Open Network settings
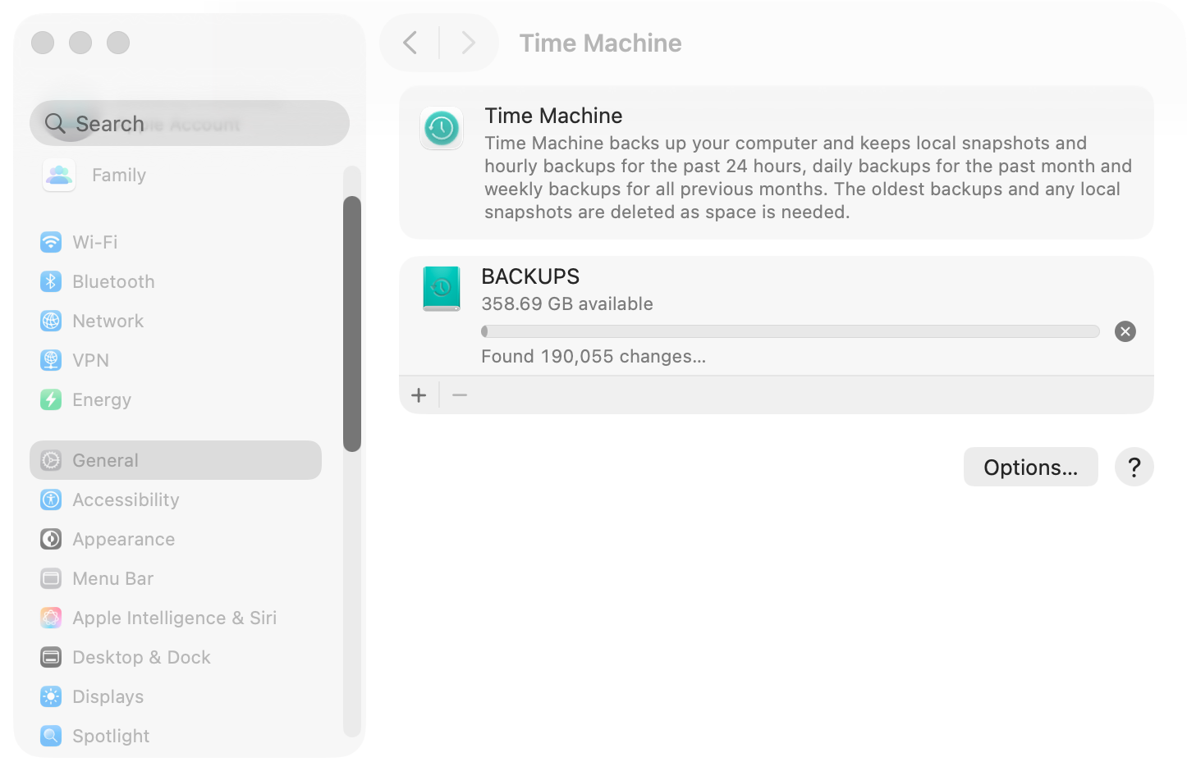 coord(176,321)
